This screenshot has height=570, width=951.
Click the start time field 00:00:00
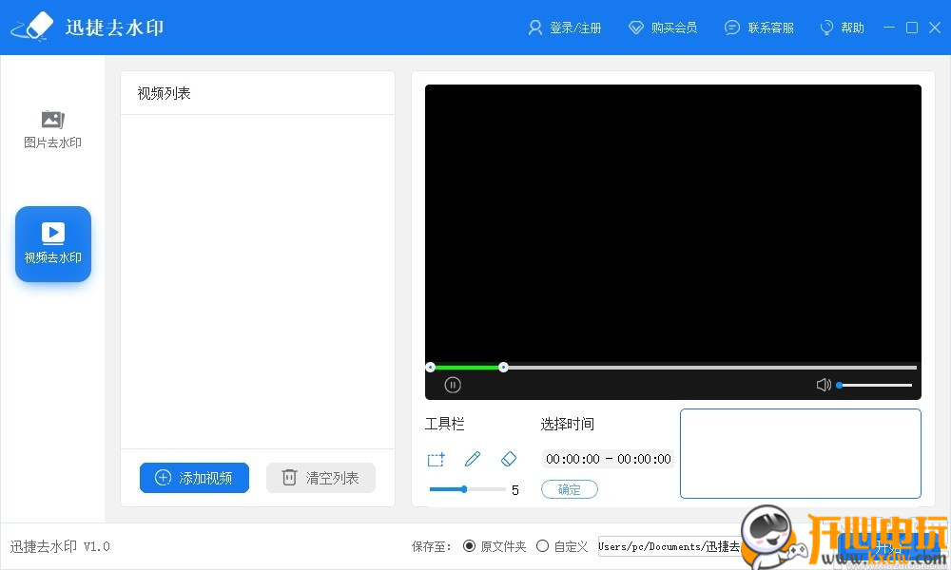573,459
